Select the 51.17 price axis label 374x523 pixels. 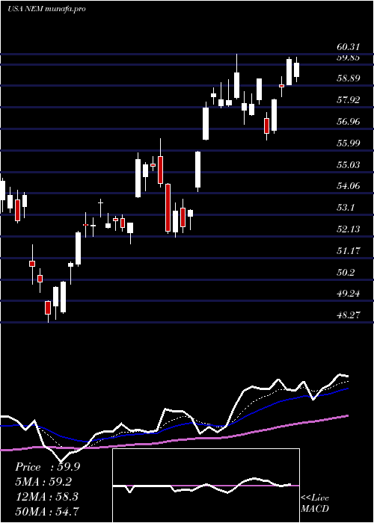point(349,251)
